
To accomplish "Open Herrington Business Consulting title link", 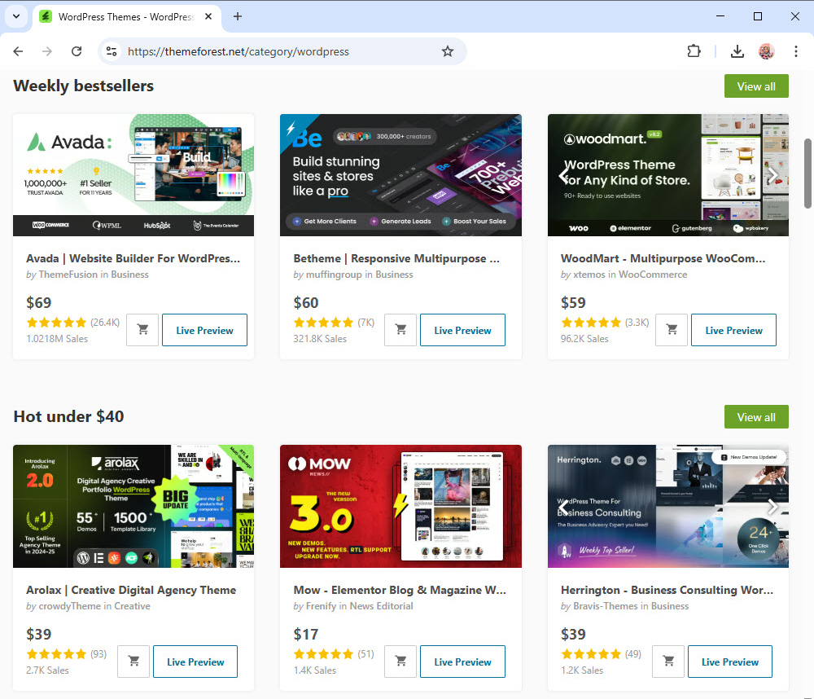I will (667, 590).
